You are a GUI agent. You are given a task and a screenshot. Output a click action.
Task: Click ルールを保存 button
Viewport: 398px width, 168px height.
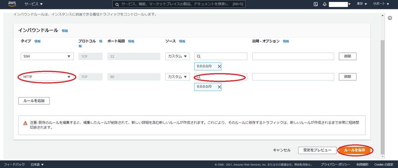click(x=355, y=150)
